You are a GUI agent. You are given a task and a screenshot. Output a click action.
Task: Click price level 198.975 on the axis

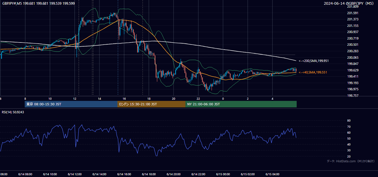coord(353,89)
